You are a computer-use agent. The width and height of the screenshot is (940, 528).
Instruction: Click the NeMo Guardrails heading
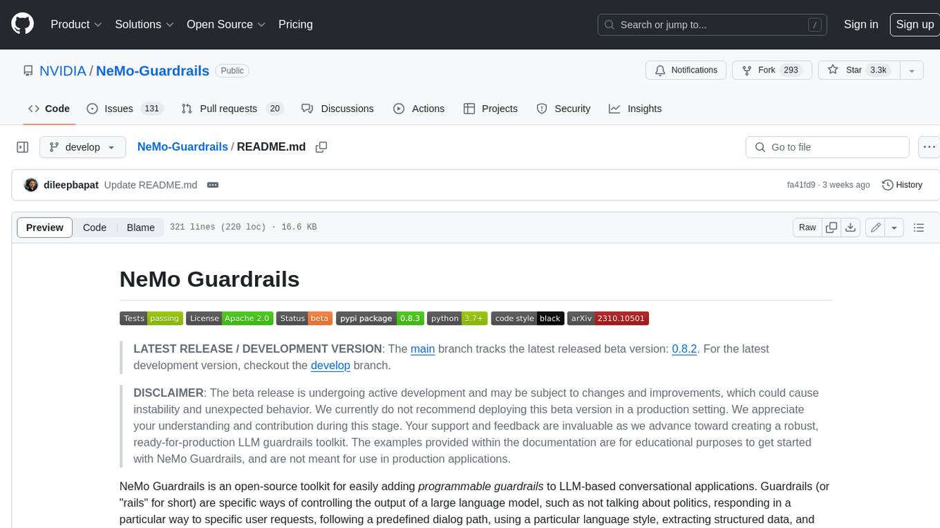(x=209, y=279)
